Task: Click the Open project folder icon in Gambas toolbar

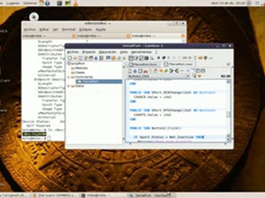Action: (x=75, y=58)
